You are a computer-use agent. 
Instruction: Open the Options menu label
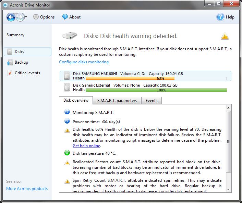[x=47, y=17]
